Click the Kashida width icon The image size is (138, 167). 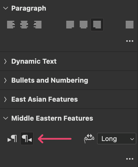(x=89, y=139)
